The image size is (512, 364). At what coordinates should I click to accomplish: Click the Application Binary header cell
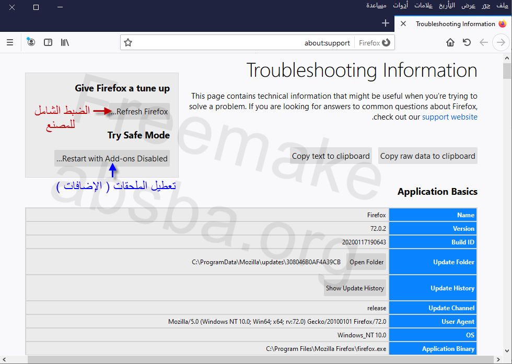433,348
